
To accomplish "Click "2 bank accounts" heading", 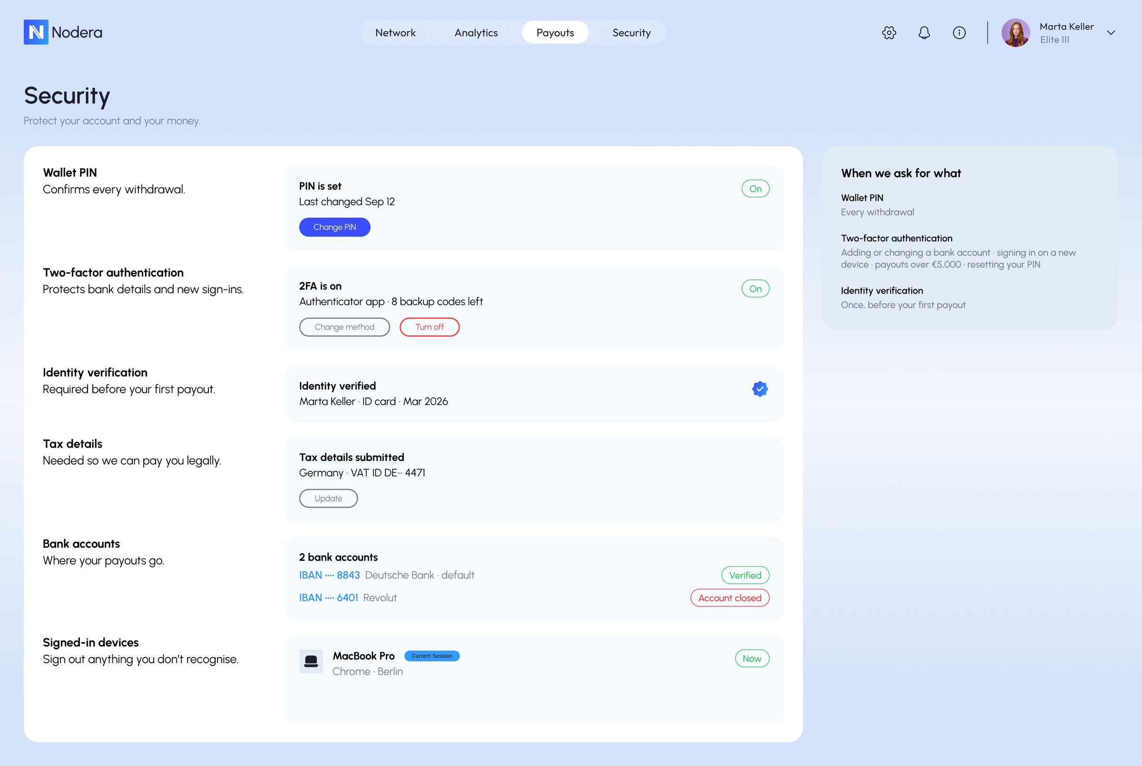I will [x=338, y=558].
